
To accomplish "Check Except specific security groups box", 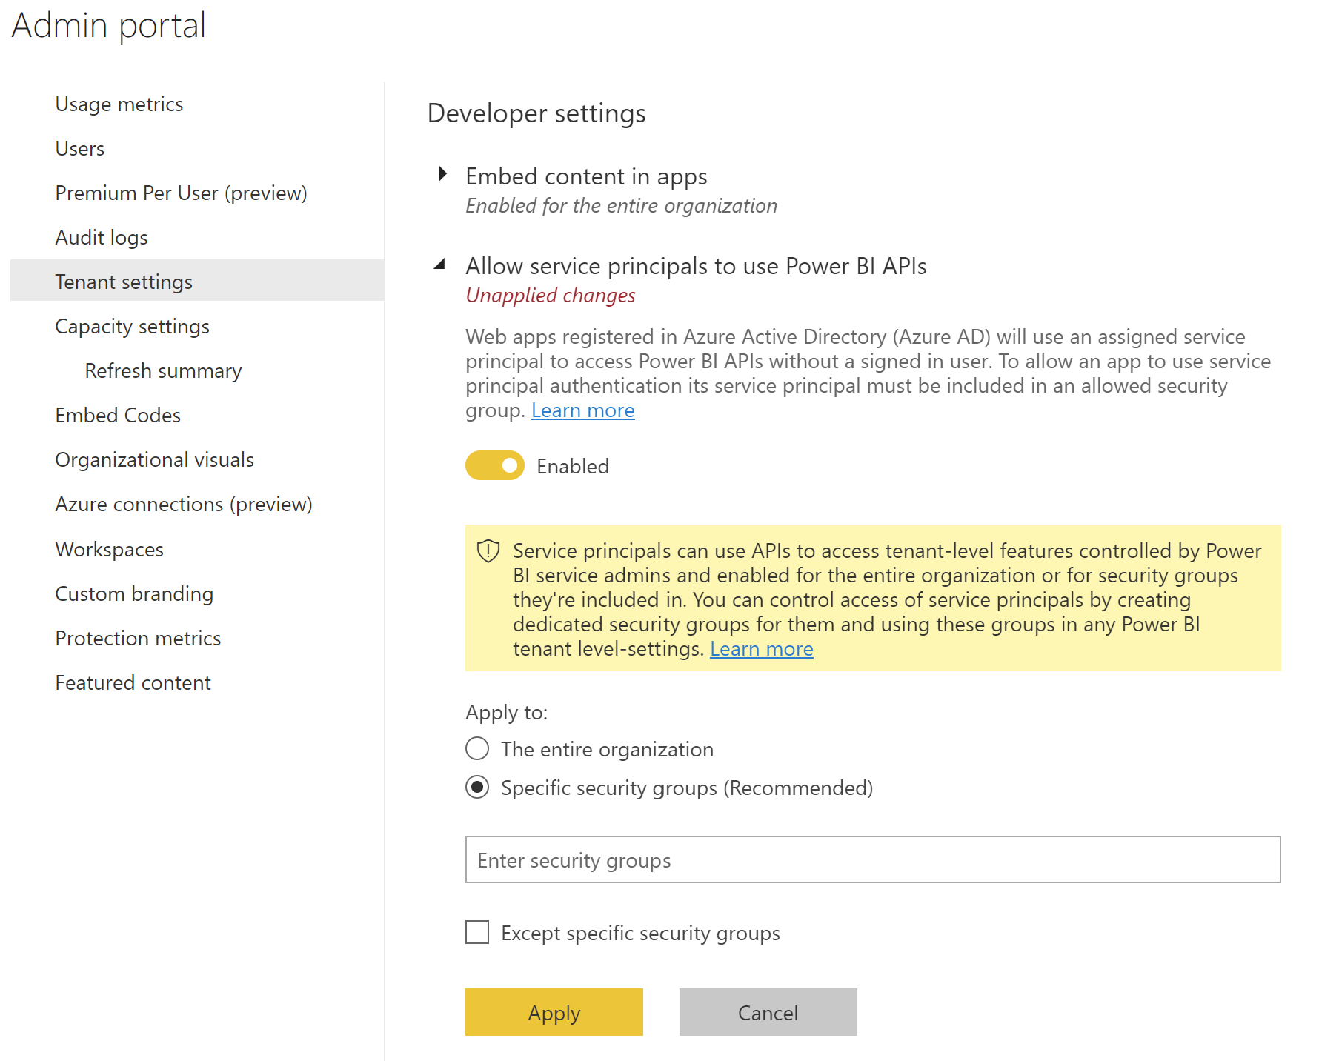I will 477,932.
